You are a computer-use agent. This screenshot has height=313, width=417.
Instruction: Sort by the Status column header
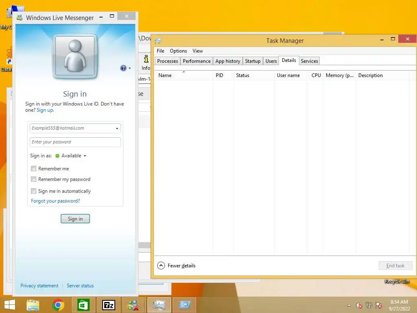(x=254, y=75)
